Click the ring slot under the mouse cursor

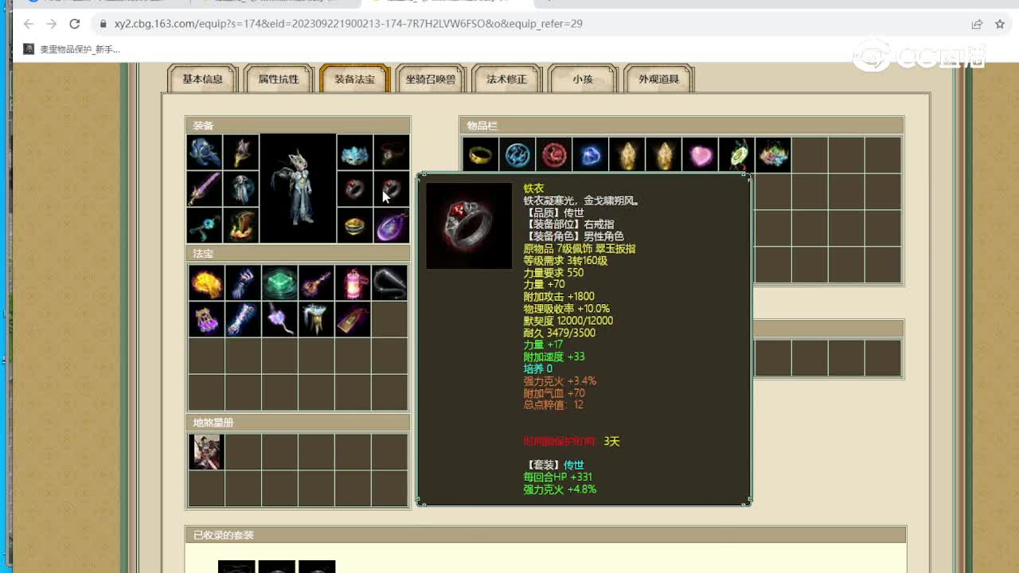click(392, 189)
